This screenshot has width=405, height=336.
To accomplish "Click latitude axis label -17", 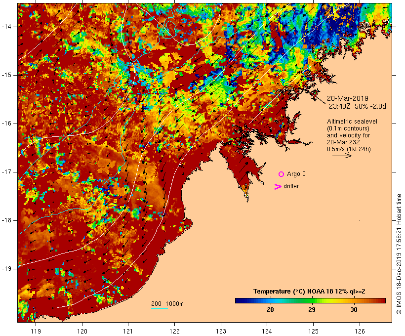I will pyautogui.click(x=6, y=172).
